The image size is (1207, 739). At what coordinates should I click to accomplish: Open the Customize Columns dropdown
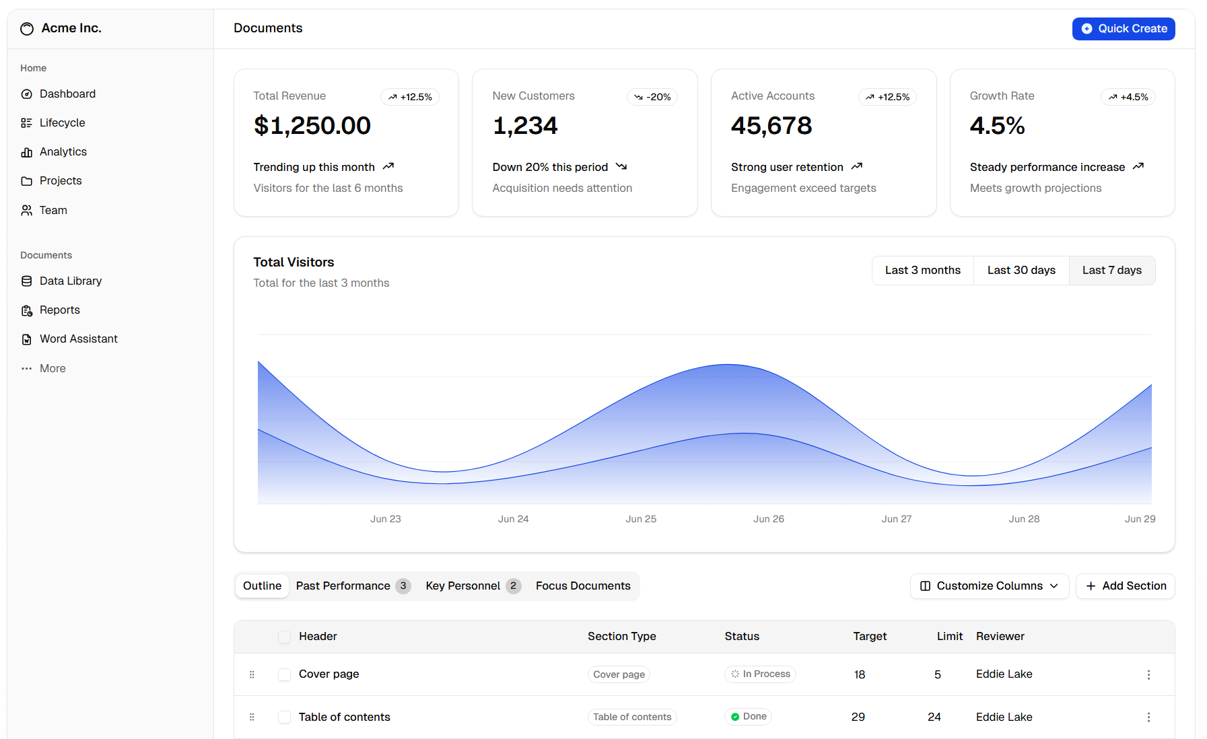989,586
